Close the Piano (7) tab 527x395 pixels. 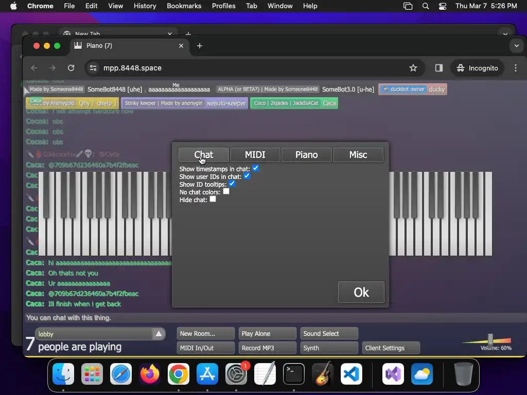[x=181, y=46]
